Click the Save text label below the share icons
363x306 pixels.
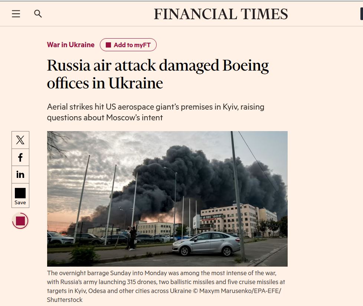[20, 202]
